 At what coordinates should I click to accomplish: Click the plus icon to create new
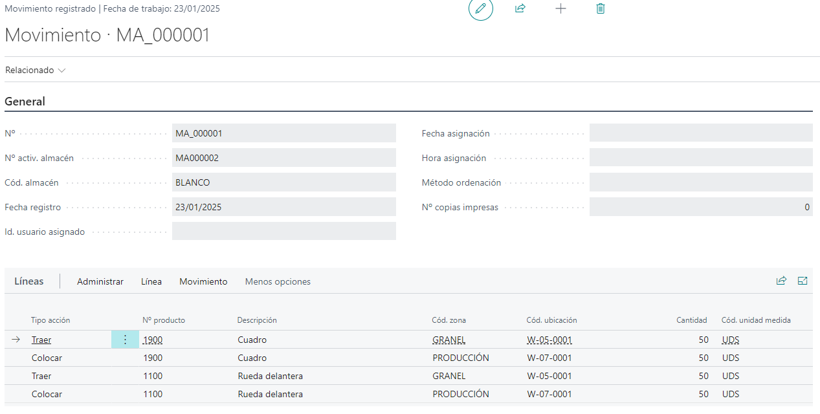pyautogui.click(x=560, y=8)
